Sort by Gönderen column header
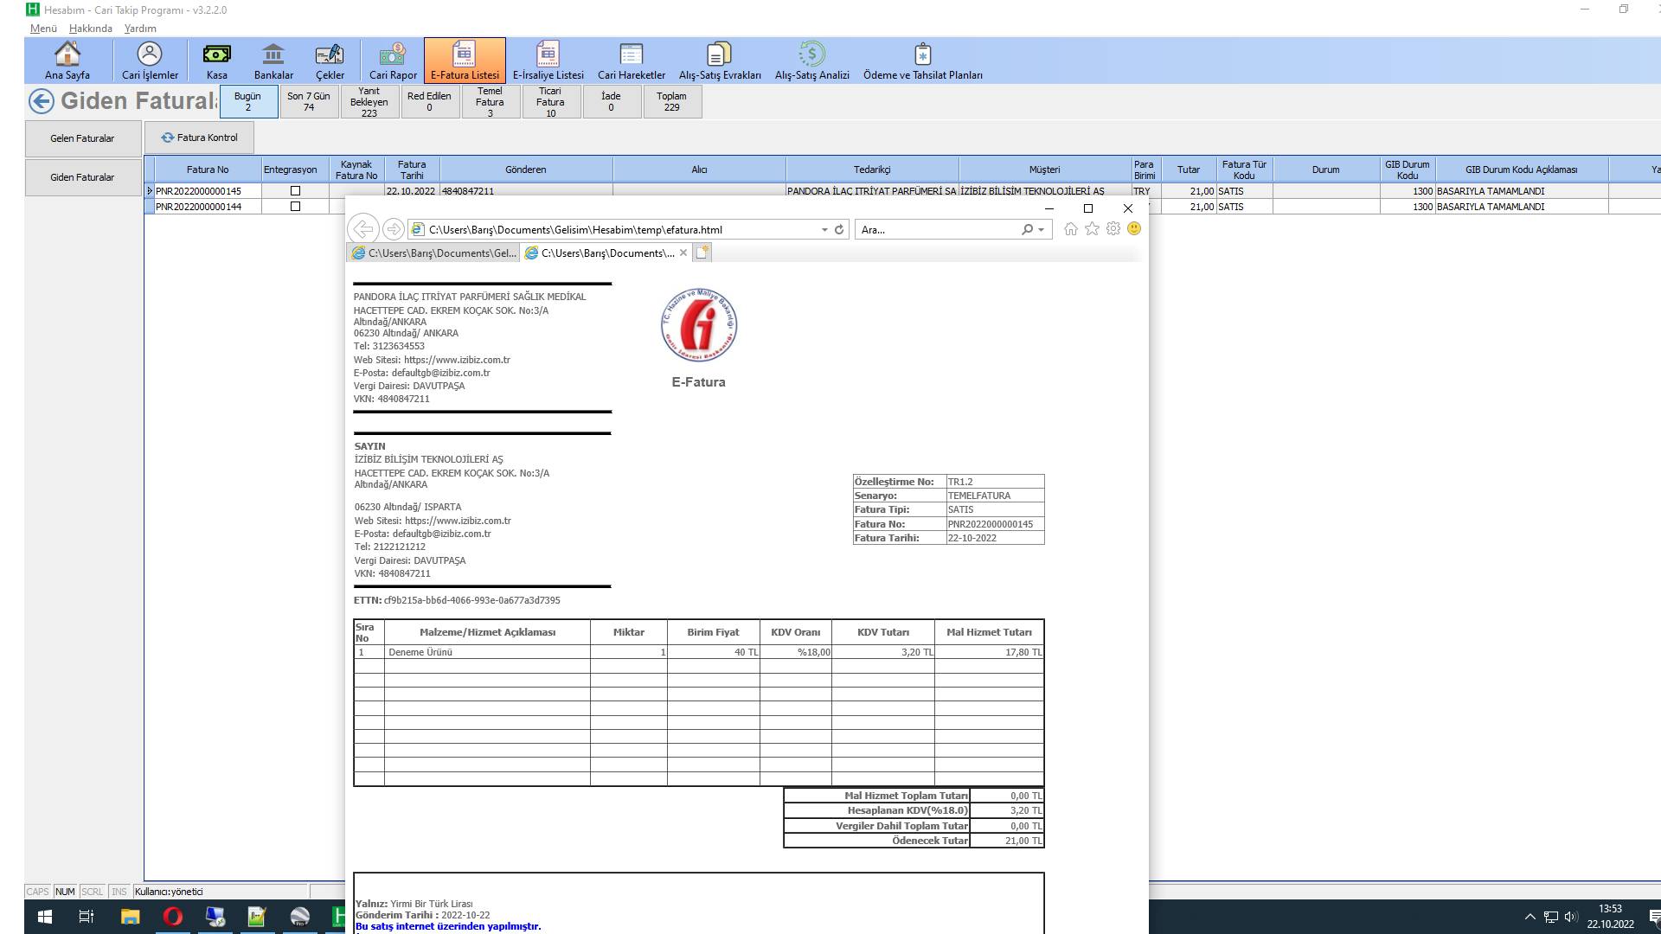 click(526, 170)
